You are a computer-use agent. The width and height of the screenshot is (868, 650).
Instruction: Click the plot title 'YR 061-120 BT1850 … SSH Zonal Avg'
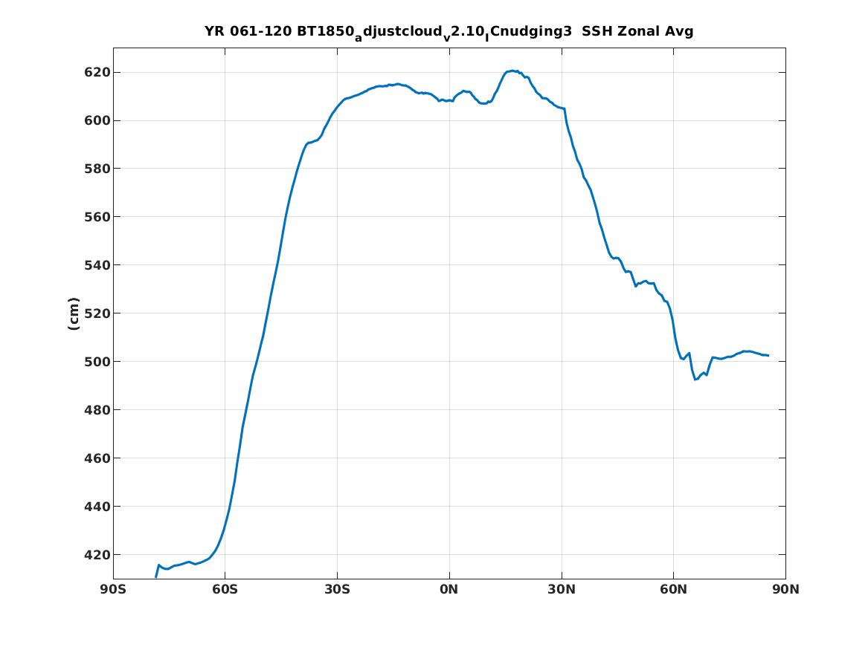[x=449, y=32]
